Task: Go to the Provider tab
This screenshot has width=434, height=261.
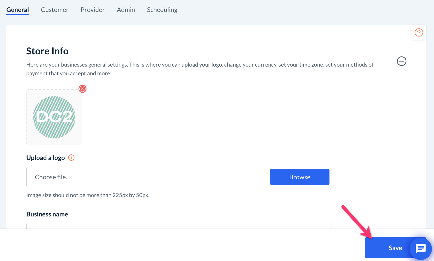Action: [93, 10]
